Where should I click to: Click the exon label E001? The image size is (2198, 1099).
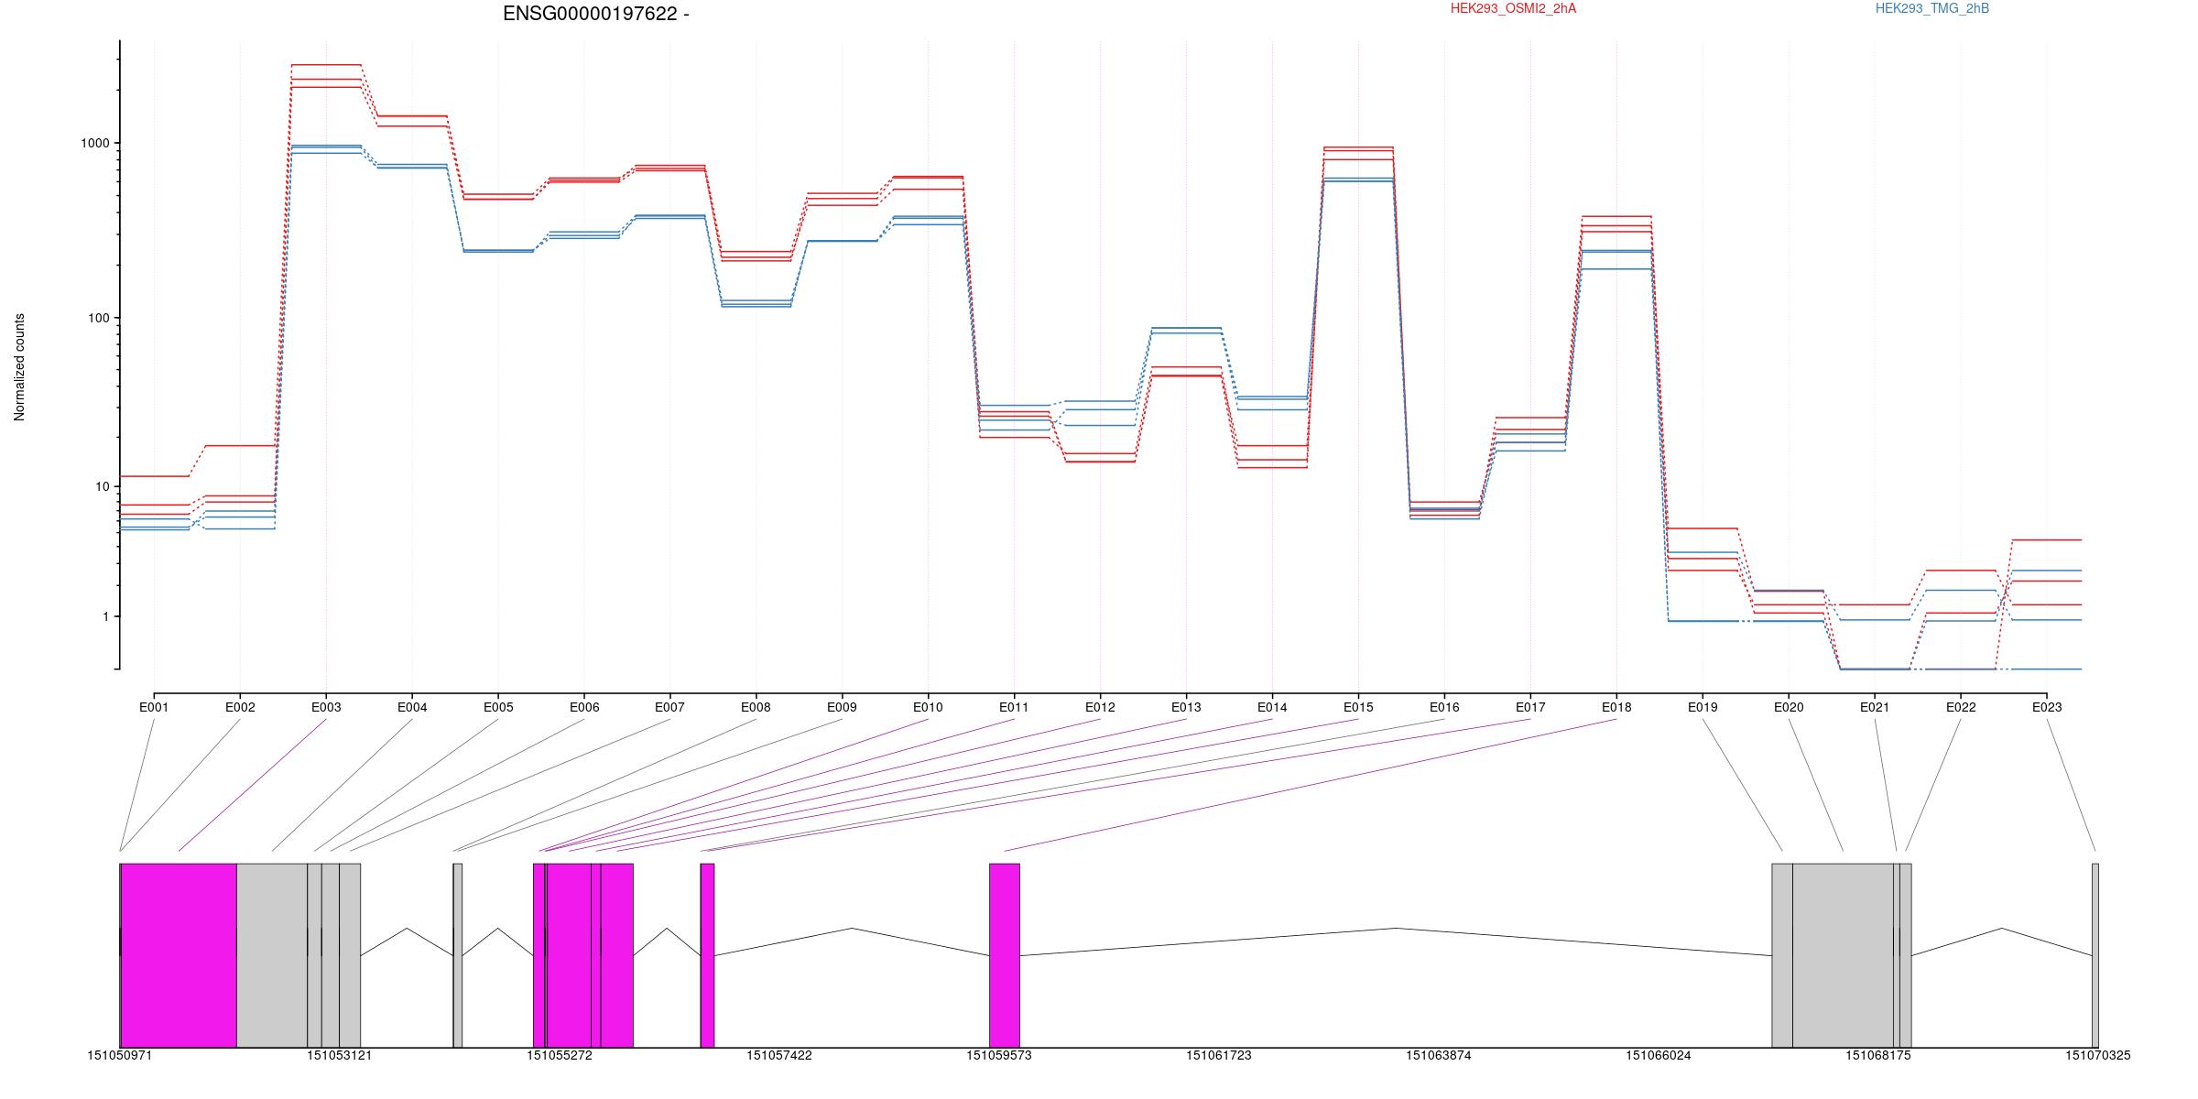pos(154,707)
